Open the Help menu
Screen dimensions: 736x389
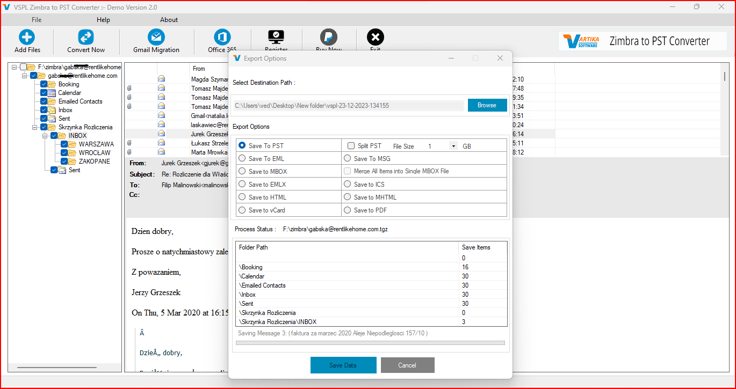(103, 20)
